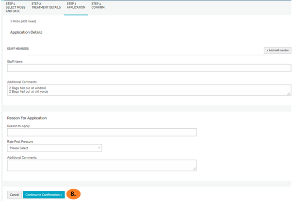Go to Step 1 Select Mobs and Date

[15, 7]
